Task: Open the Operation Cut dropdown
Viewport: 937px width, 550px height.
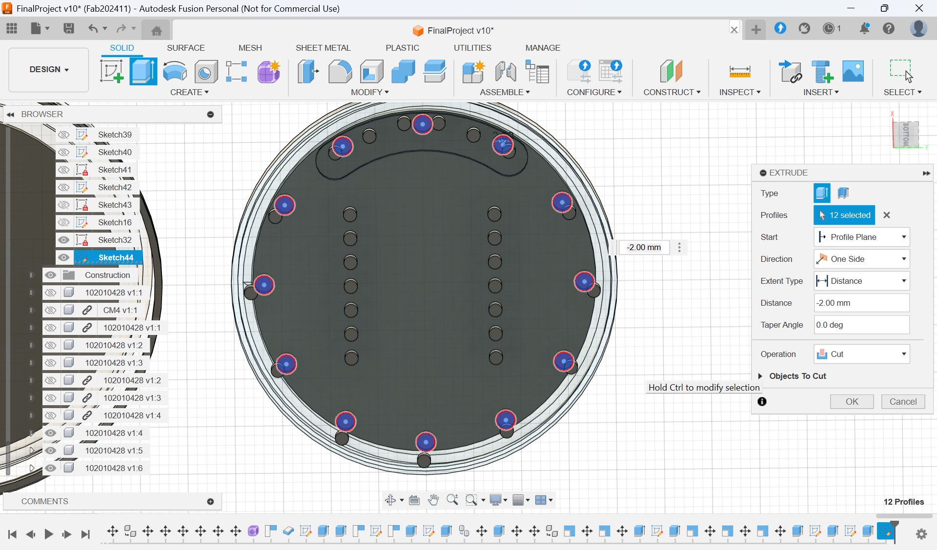Action: point(861,354)
